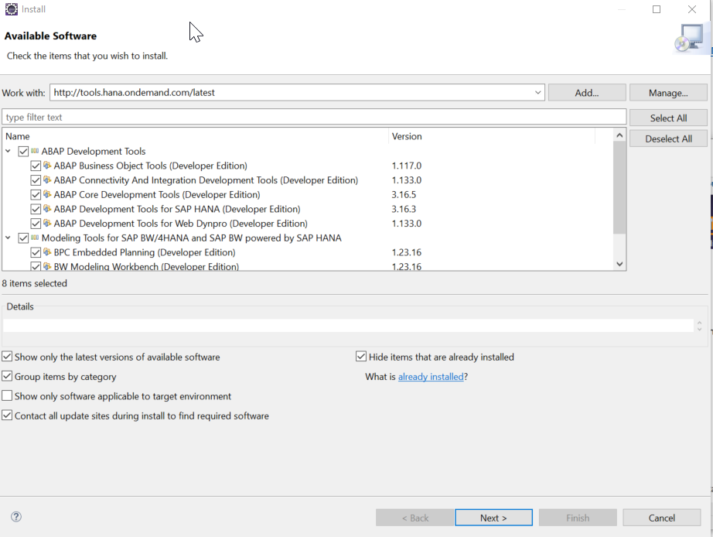
Task: Click the plugin icon beside BW Modeling Workbench
Action: tap(48, 265)
